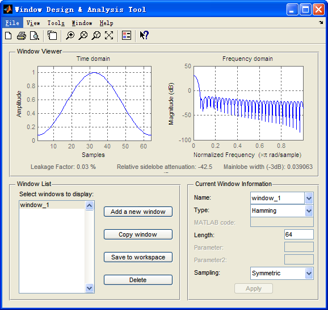Click the greyed-out Apply button
Screen dimensions: 328x310
[254, 288]
